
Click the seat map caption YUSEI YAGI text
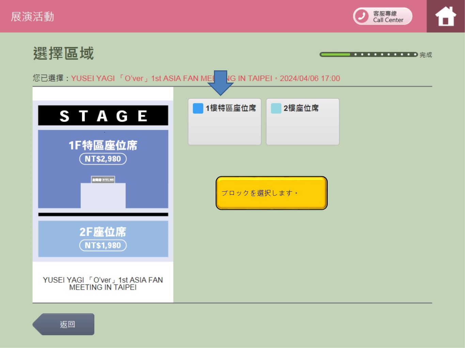click(x=103, y=283)
